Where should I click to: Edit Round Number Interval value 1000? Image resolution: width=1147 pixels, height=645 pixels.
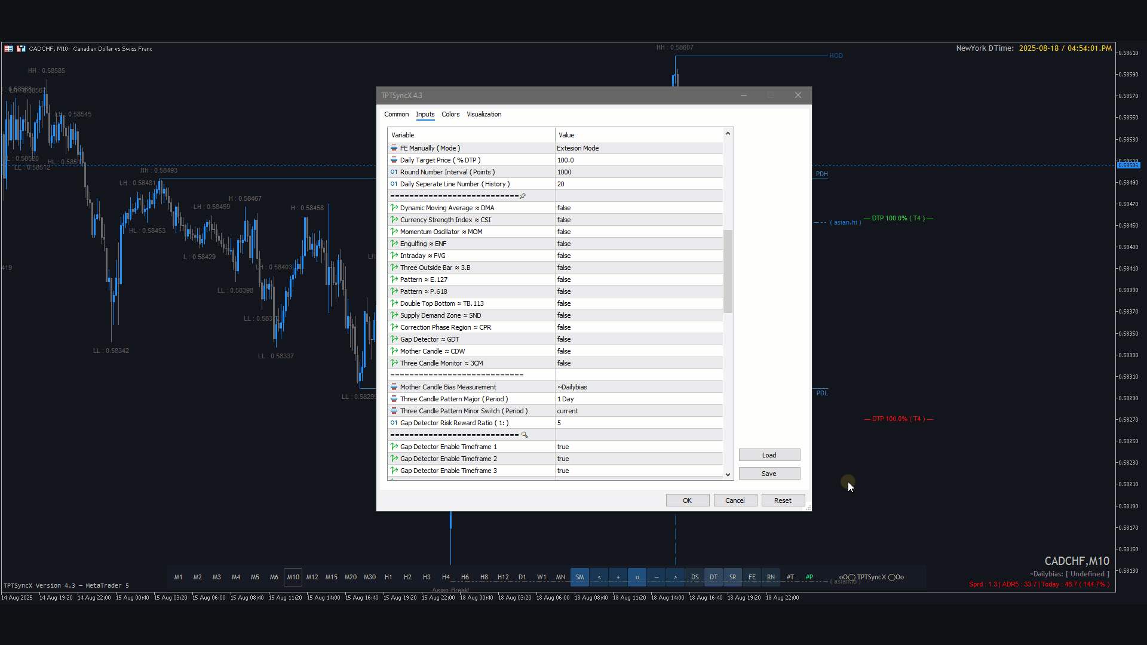click(639, 172)
